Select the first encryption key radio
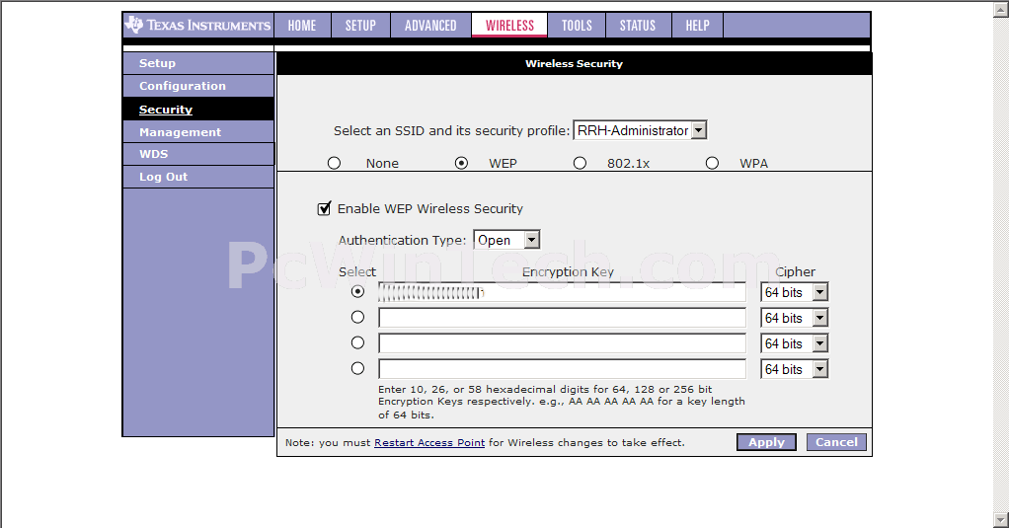Screen dimensions: 1009x528 [357, 291]
